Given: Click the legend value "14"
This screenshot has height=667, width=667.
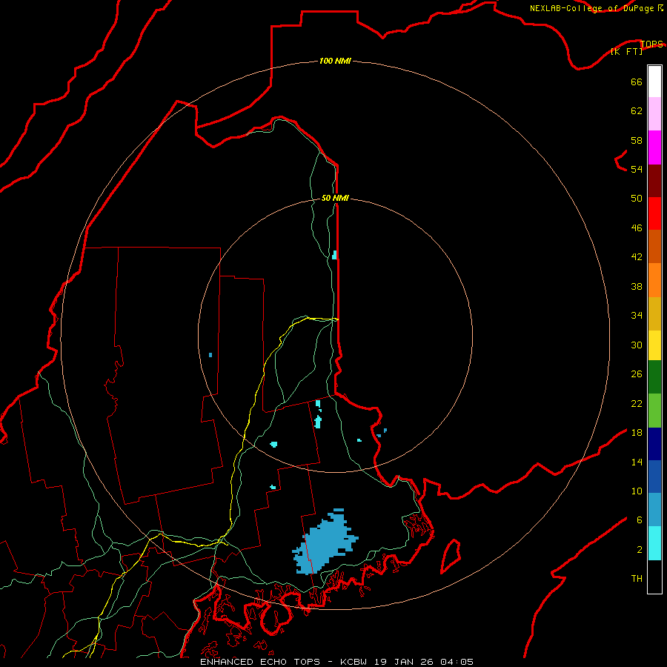Looking at the screenshot, I should [x=637, y=462].
